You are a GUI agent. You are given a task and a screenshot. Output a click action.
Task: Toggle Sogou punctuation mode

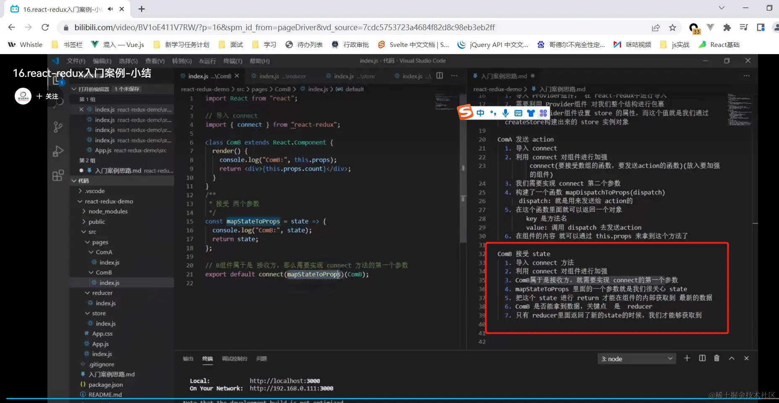pyautogui.click(x=493, y=113)
